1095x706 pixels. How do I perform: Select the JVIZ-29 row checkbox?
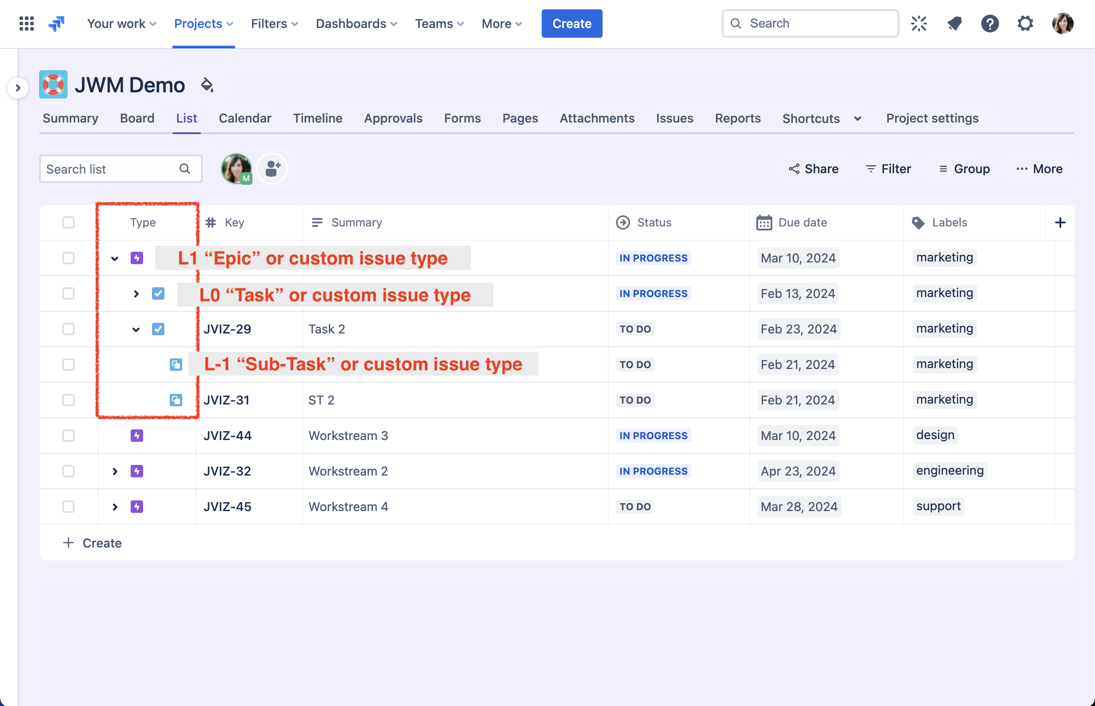click(x=68, y=329)
